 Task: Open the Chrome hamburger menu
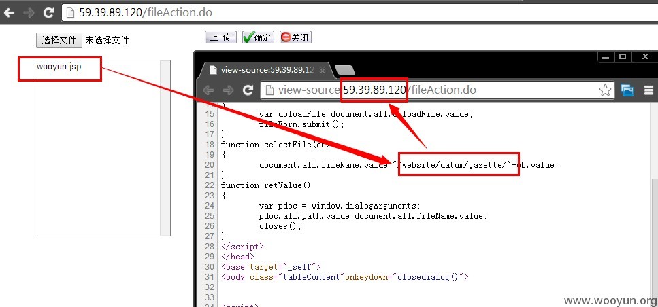coord(648,90)
